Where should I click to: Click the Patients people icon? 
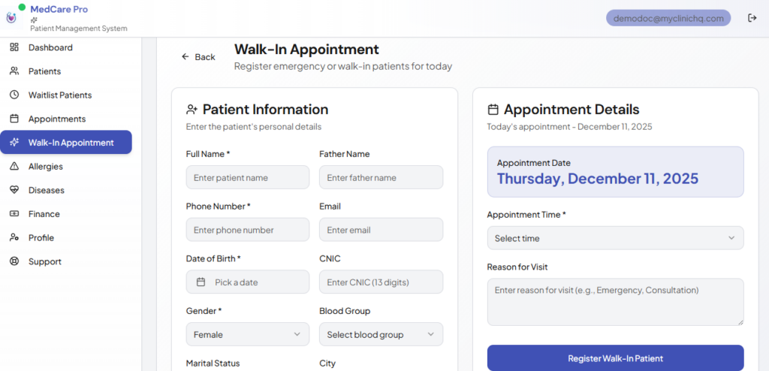click(14, 71)
